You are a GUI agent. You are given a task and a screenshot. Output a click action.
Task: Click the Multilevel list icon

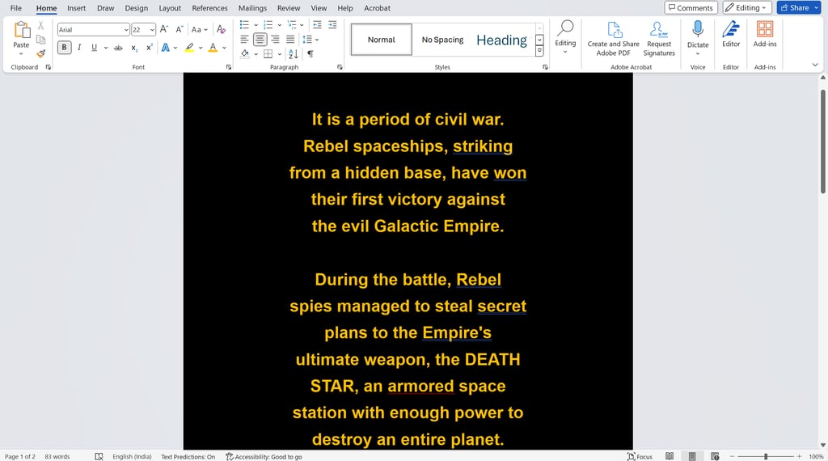pyautogui.click(x=291, y=25)
